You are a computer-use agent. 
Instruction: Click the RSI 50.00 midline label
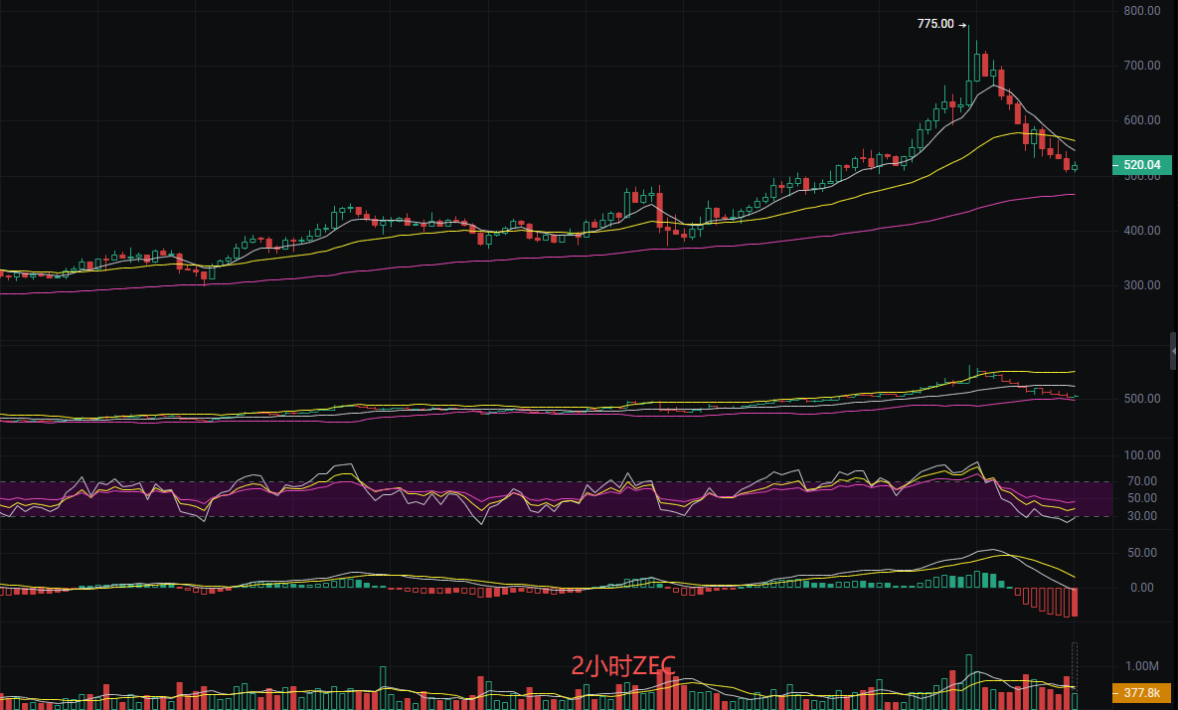point(1142,498)
